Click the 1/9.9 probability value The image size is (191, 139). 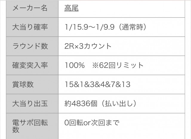pos(107,27)
